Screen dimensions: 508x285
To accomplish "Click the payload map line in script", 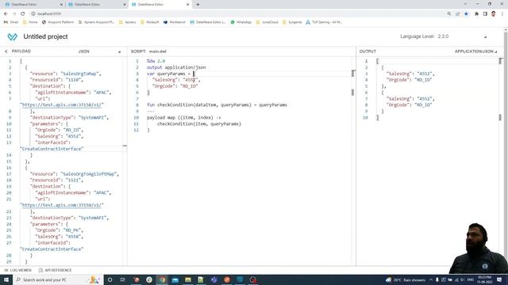I will pyautogui.click(x=183, y=118).
